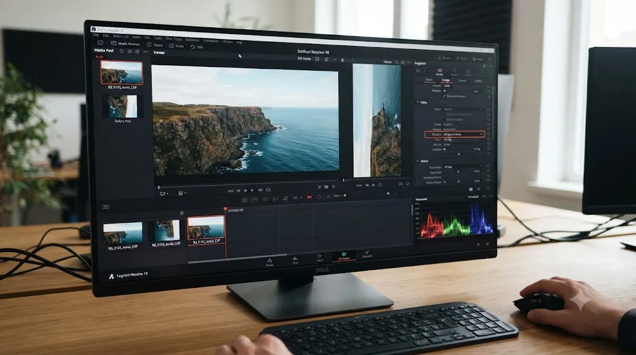The height and width of the screenshot is (355, 636).
Task: Click loop icon under the right vertical viewer
Action: (380, 185)
